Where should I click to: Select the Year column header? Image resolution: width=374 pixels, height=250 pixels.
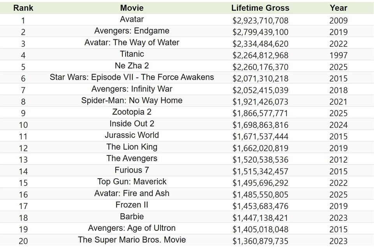[338, 8]
